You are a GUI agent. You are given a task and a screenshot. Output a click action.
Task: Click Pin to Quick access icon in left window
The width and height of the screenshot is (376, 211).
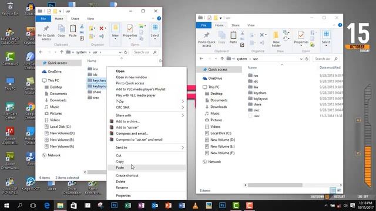pos(46,33)
